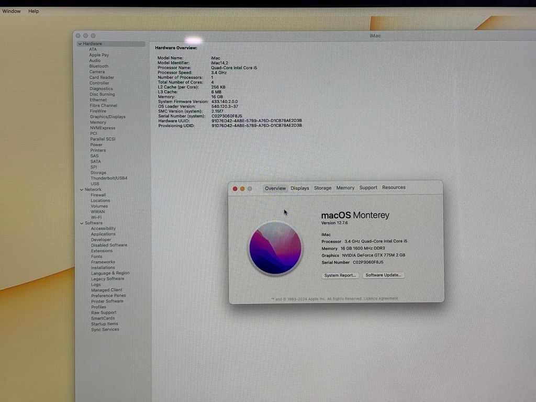
Task: Select NVMExpress in the sidebar
Action: [103, 128]
